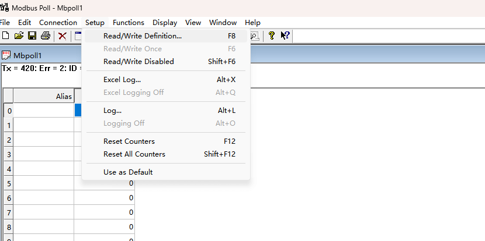Select Use as Default option
This screenshot has width=485, height=241.
pyautogui.click(x=128, y=172)
